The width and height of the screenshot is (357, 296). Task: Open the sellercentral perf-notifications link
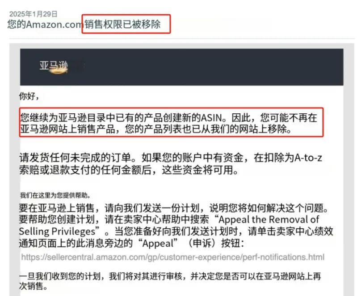[172, 257]
